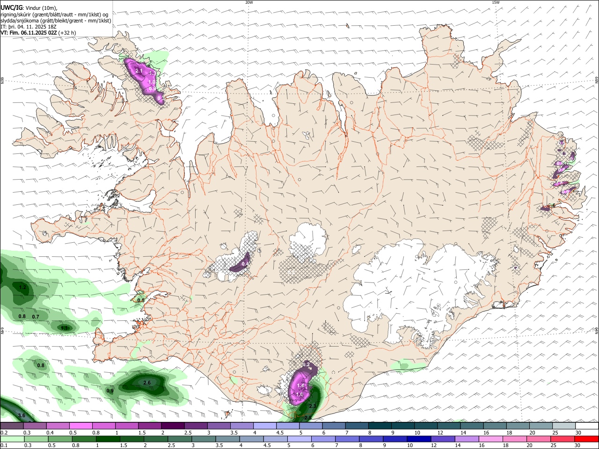Select the crimson 25 swatch in lower legend
Image resolution: width=599 pixels, height=449 pixels.
pyautogui.click(x=562, y=439)
